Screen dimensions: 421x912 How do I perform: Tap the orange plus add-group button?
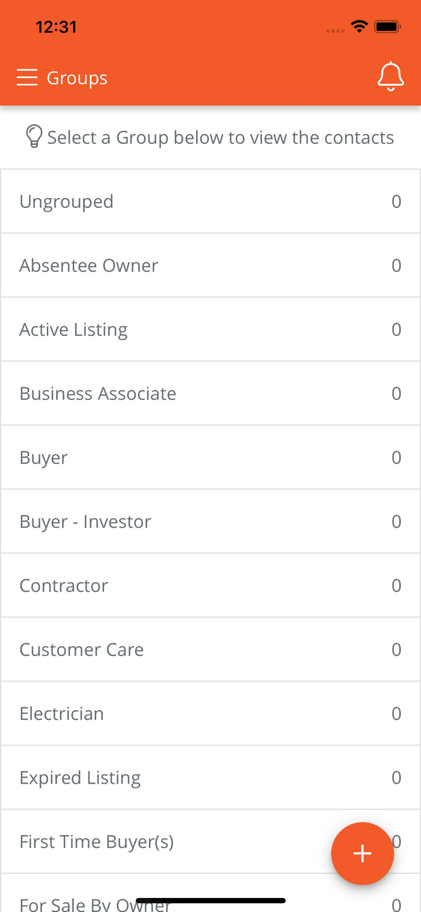[x=362, y=853]
